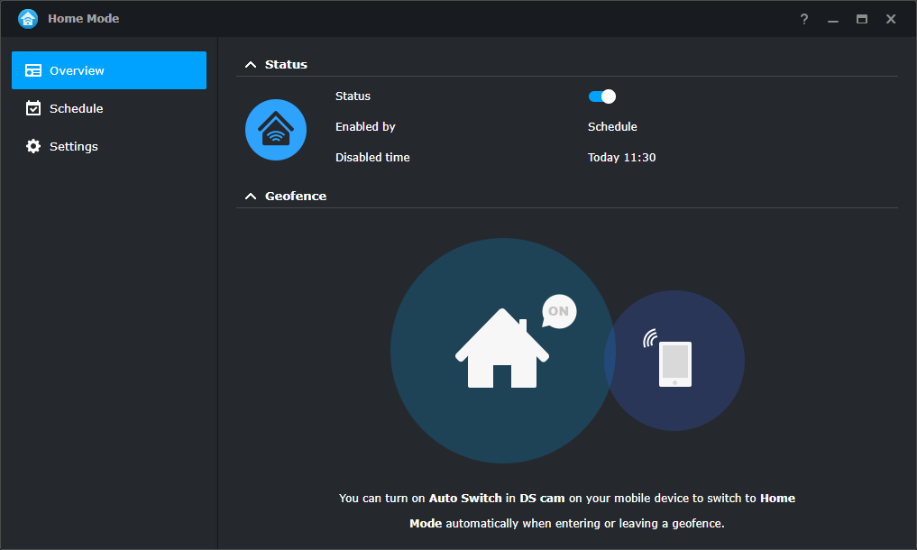The height and width of the screenshot is (550, 917).
Task: Collapse the Geofence section chevron
Action: 251,196
